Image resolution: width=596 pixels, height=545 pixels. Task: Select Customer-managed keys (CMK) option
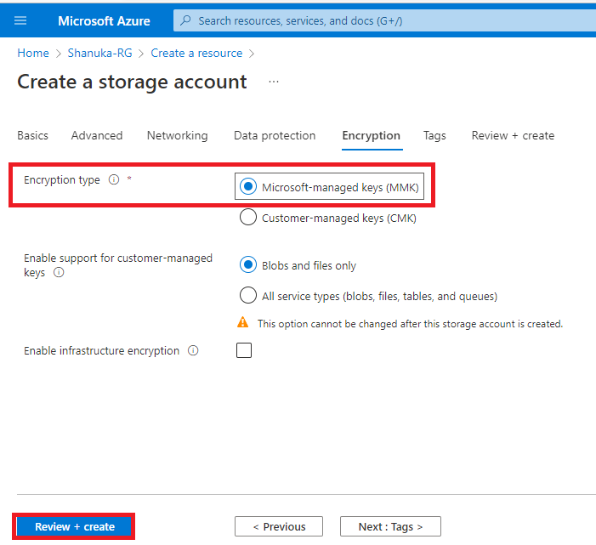tap(248, 218)
